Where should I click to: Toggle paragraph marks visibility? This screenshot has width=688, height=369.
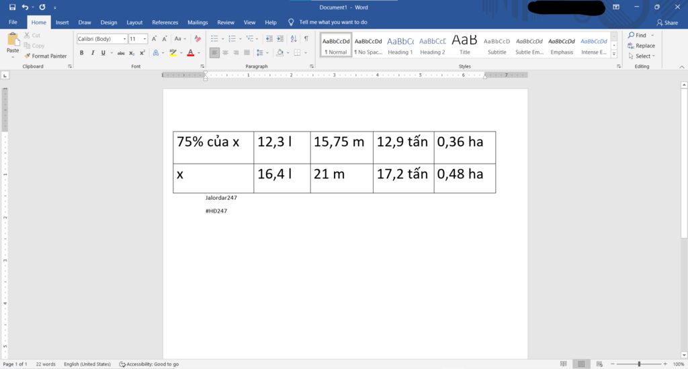pos(306,38)
